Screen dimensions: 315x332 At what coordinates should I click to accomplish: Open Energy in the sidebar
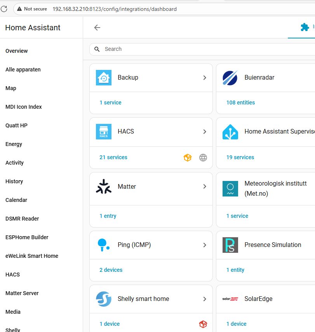(14, 144)
